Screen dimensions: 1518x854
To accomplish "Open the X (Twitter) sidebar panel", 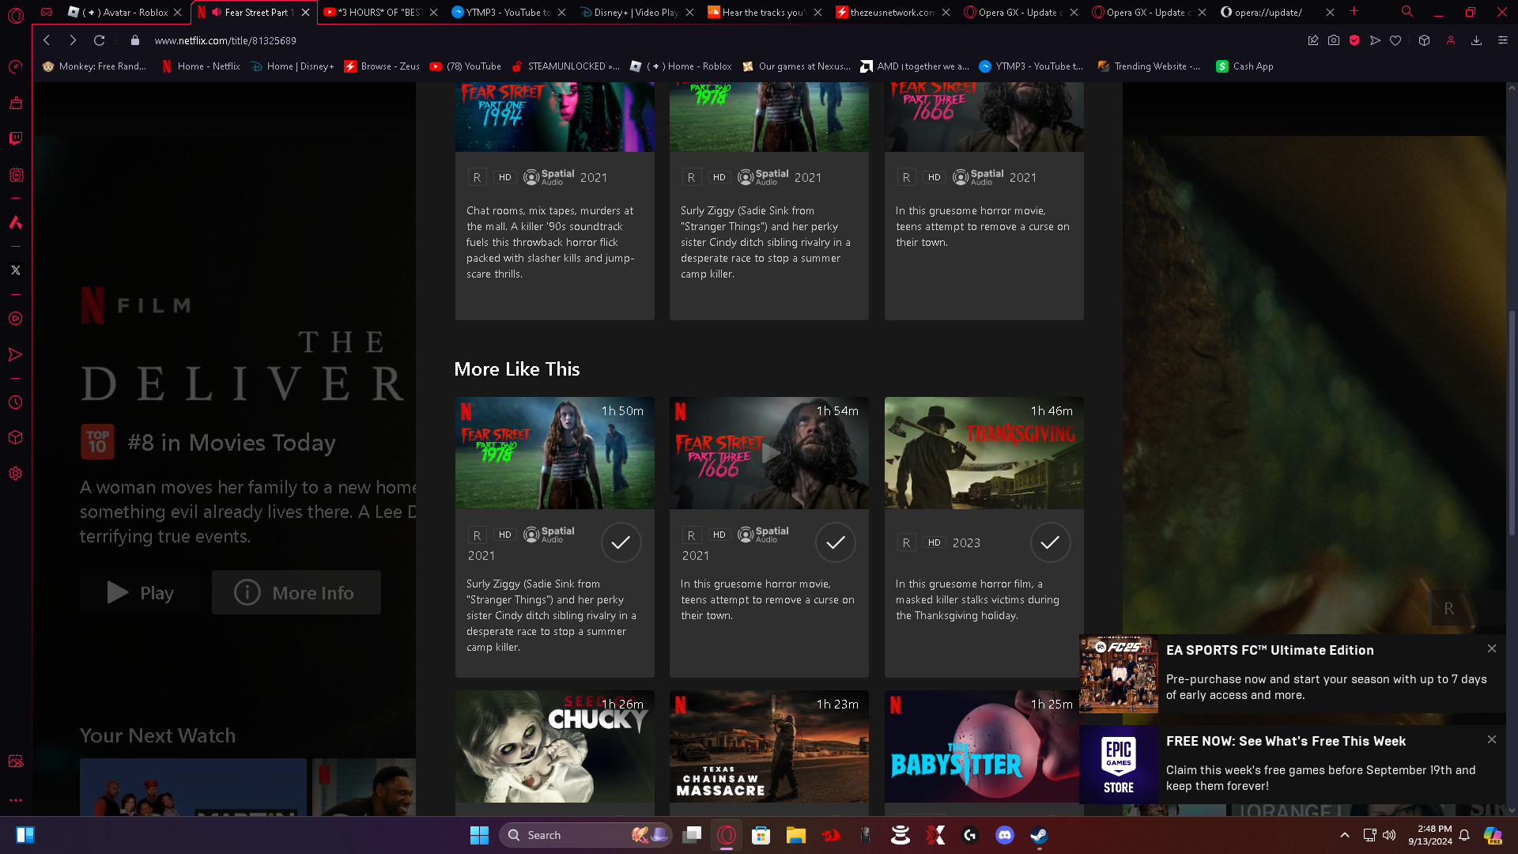I will click(x=15, y=270).
